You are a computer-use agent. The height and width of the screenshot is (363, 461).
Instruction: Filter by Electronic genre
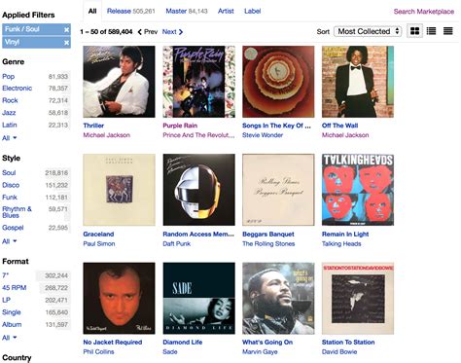coord(17,89)
